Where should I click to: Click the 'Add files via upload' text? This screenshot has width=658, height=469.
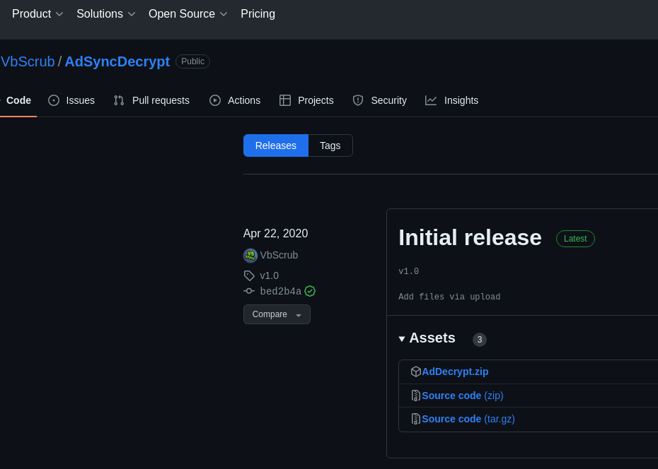(x=449, y=297)
